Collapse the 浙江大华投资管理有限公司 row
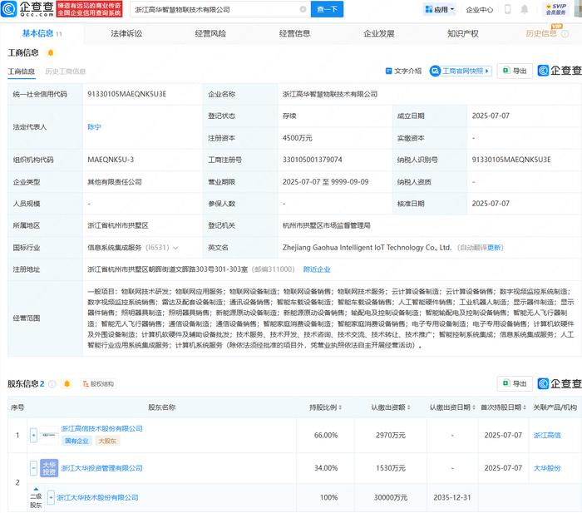This screenshot has height=513, width=582. 33,468
